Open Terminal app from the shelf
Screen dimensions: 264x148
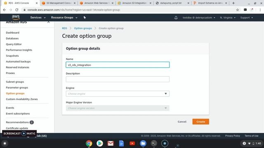[154, 143]
